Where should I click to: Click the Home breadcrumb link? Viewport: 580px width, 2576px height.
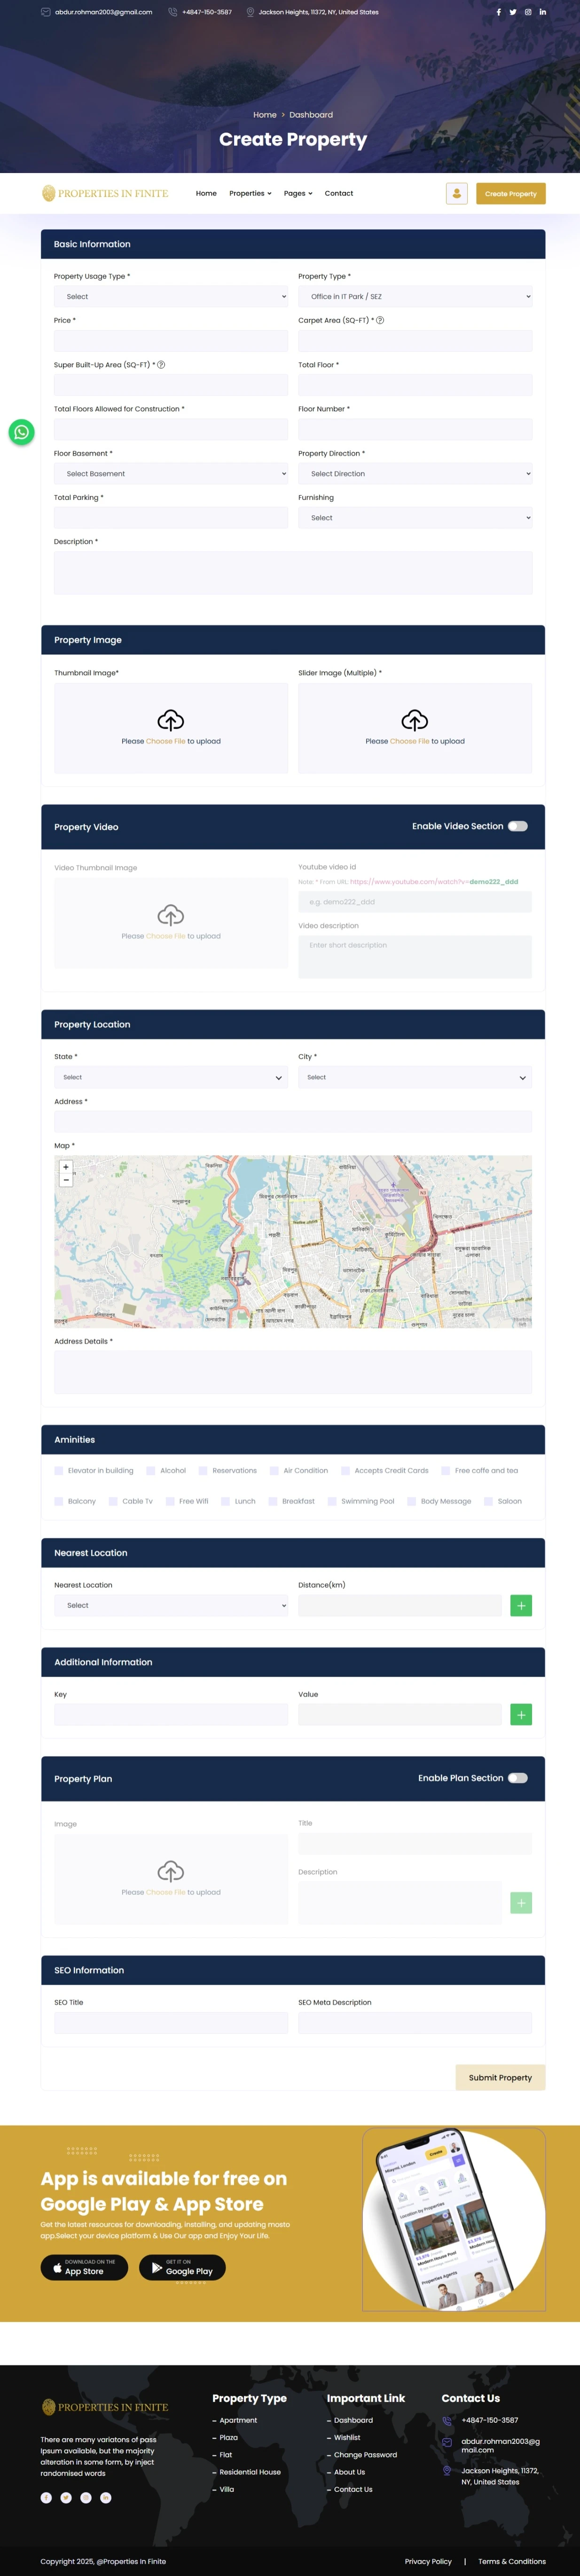(x=265, y=115)
